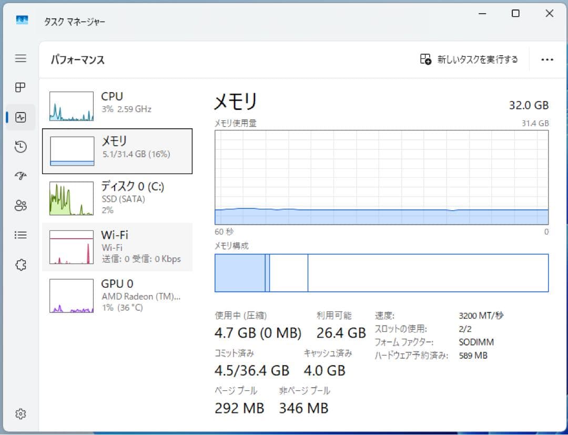568x435 pixels.
Task: Expand the sidebar with the hamburger icon
Action: [20, 58]
